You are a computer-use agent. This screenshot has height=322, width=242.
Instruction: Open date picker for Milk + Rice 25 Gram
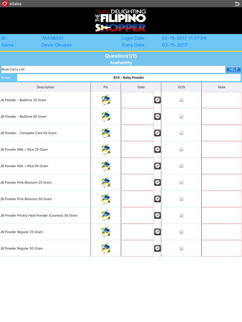(158, 149)
